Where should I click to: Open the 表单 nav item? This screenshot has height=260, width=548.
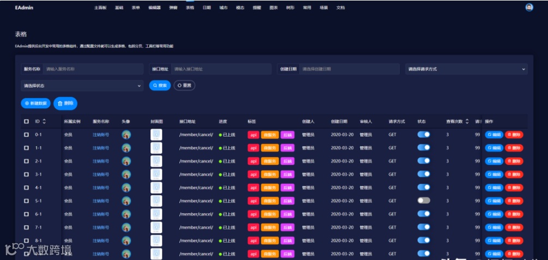(136, 7)
